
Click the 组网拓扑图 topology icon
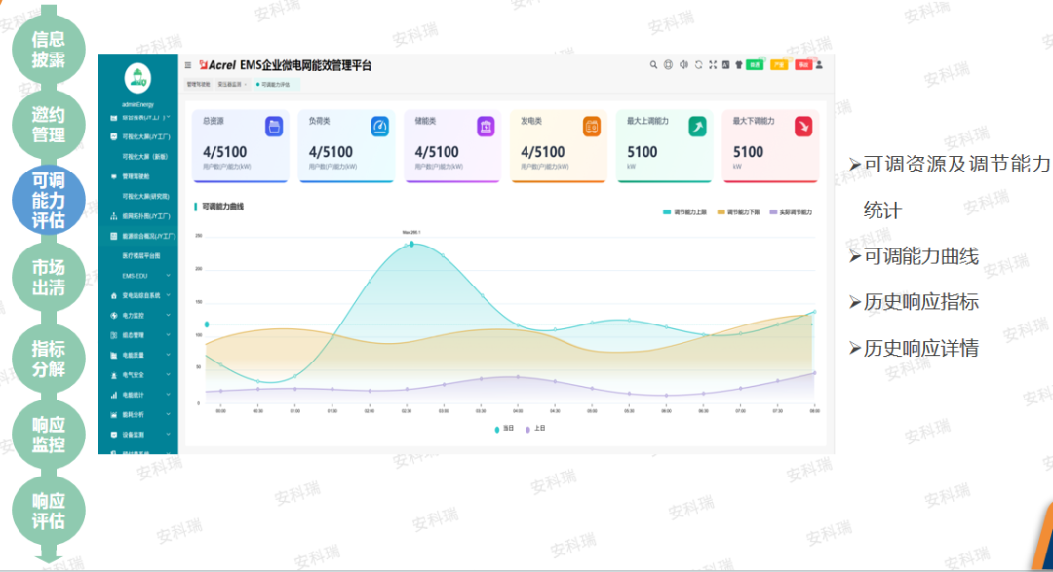click(113, 216)
